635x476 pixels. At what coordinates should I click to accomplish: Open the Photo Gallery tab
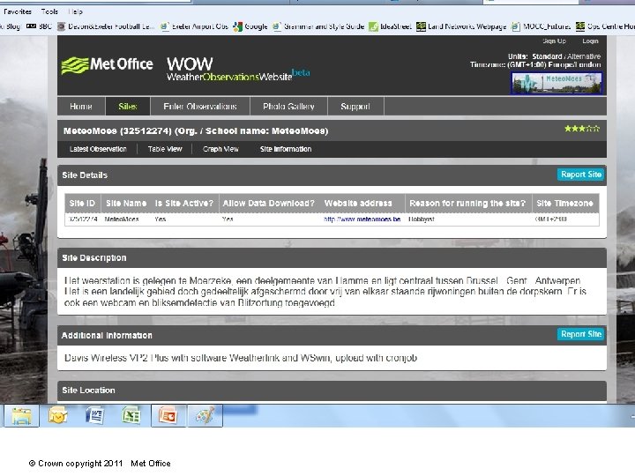point(288,107)
